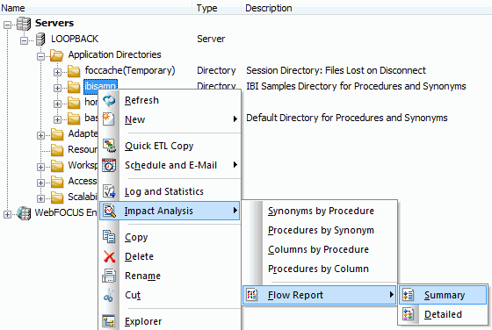Expand the foccache(Temporary) directory
This screenshot has height=330, width=492.
point(57,72)
